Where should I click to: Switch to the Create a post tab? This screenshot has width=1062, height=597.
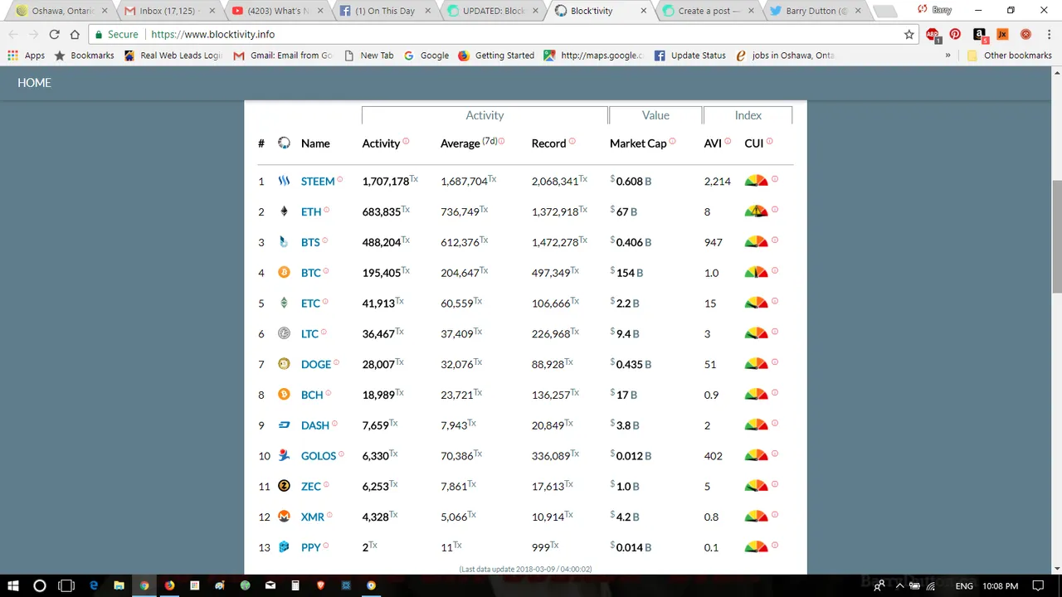(708, 11)
